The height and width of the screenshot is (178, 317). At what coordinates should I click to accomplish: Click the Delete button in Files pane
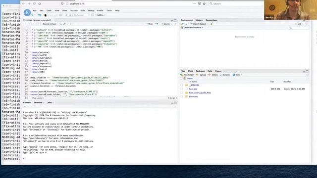[x=213, y=75]
